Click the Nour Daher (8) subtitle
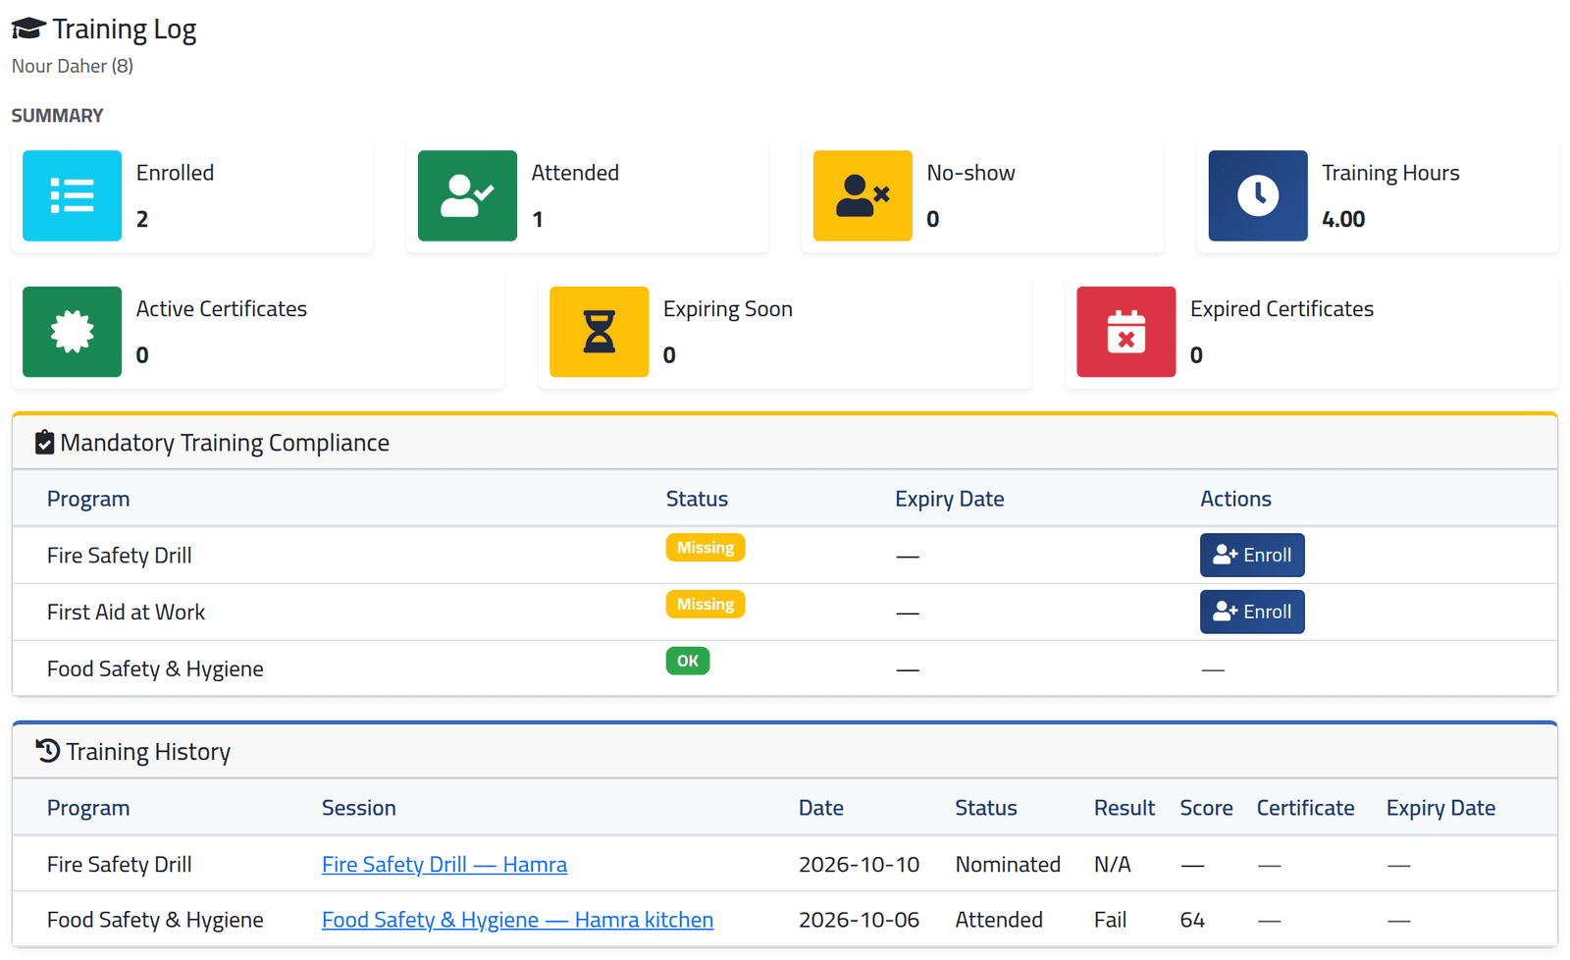Image resolution: width=1570 pixels, height=960 pixels. (x=73, y=66)
